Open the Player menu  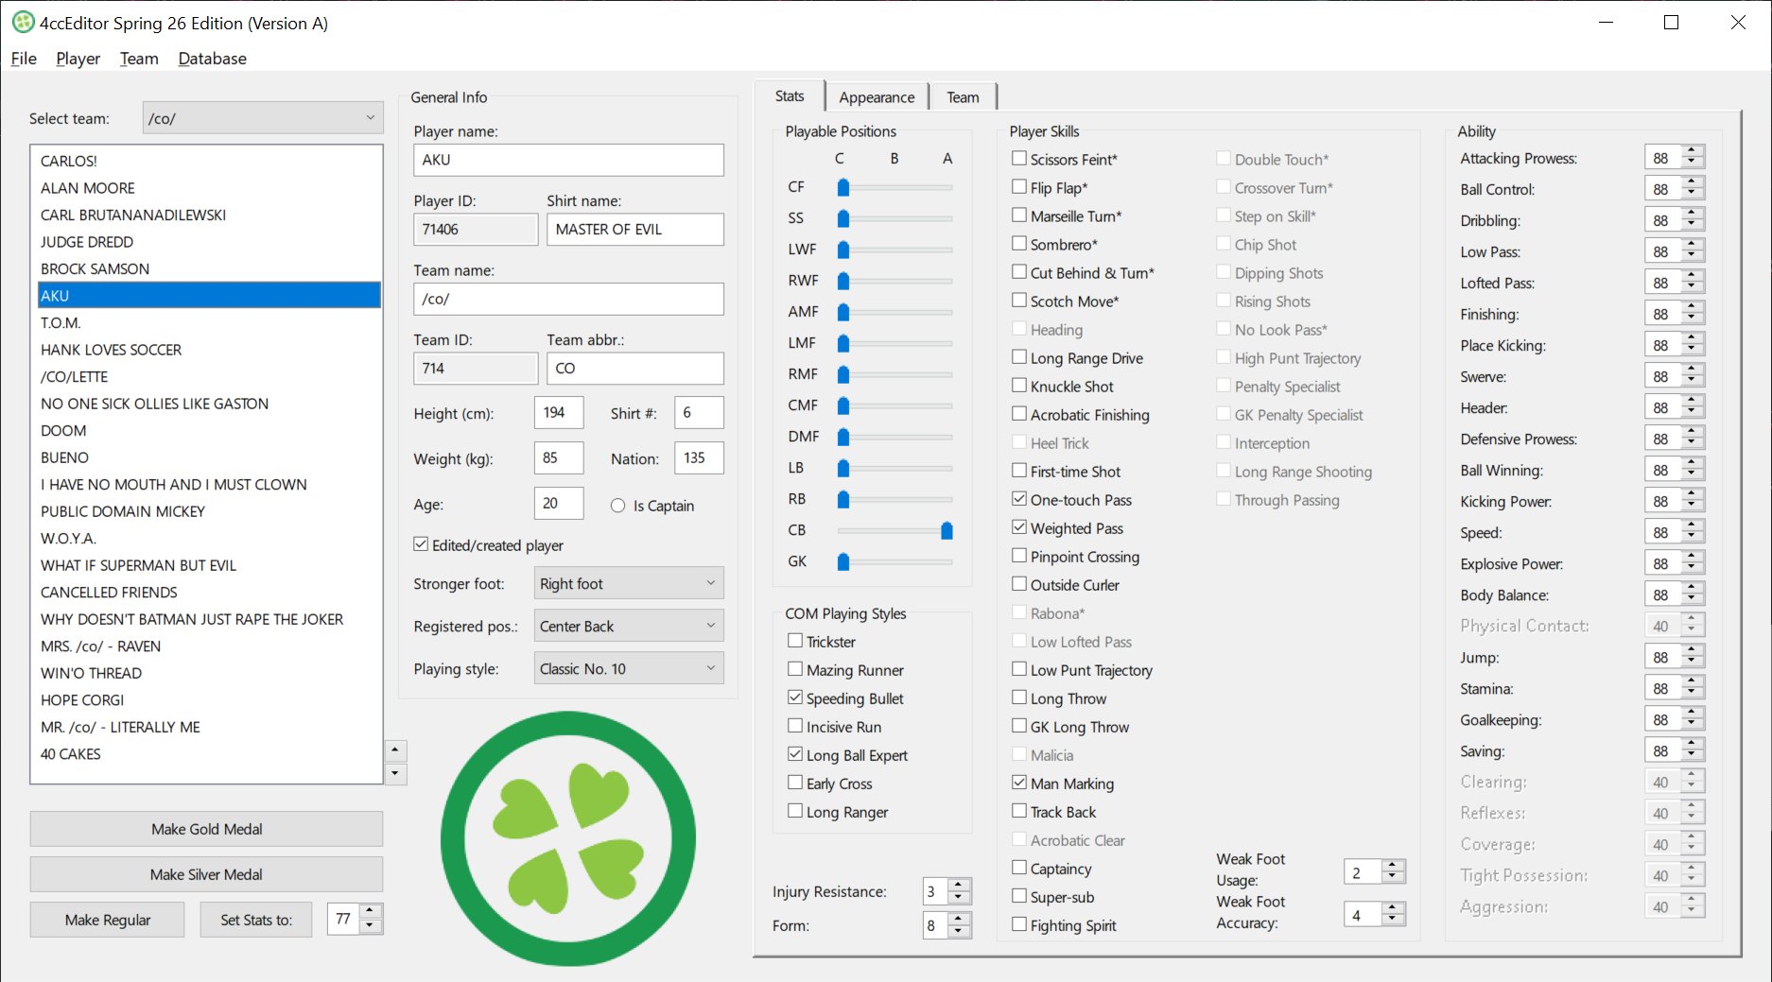[78, 59]
